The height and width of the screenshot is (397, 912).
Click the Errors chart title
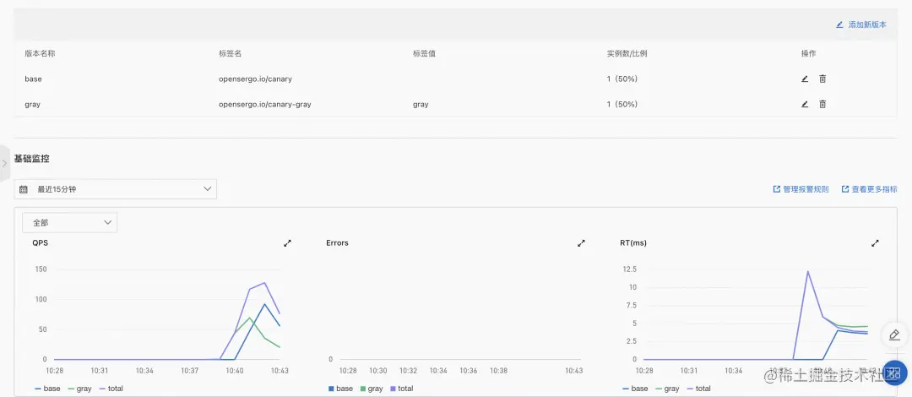pyautogui.click(x=337, y=242)
